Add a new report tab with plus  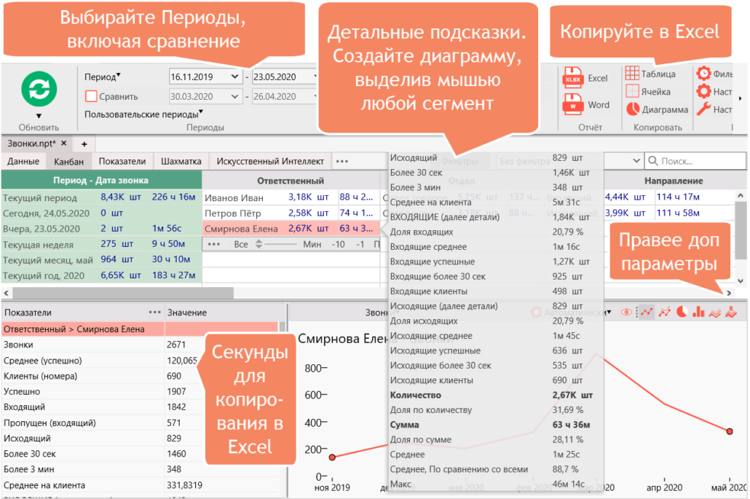84,144
